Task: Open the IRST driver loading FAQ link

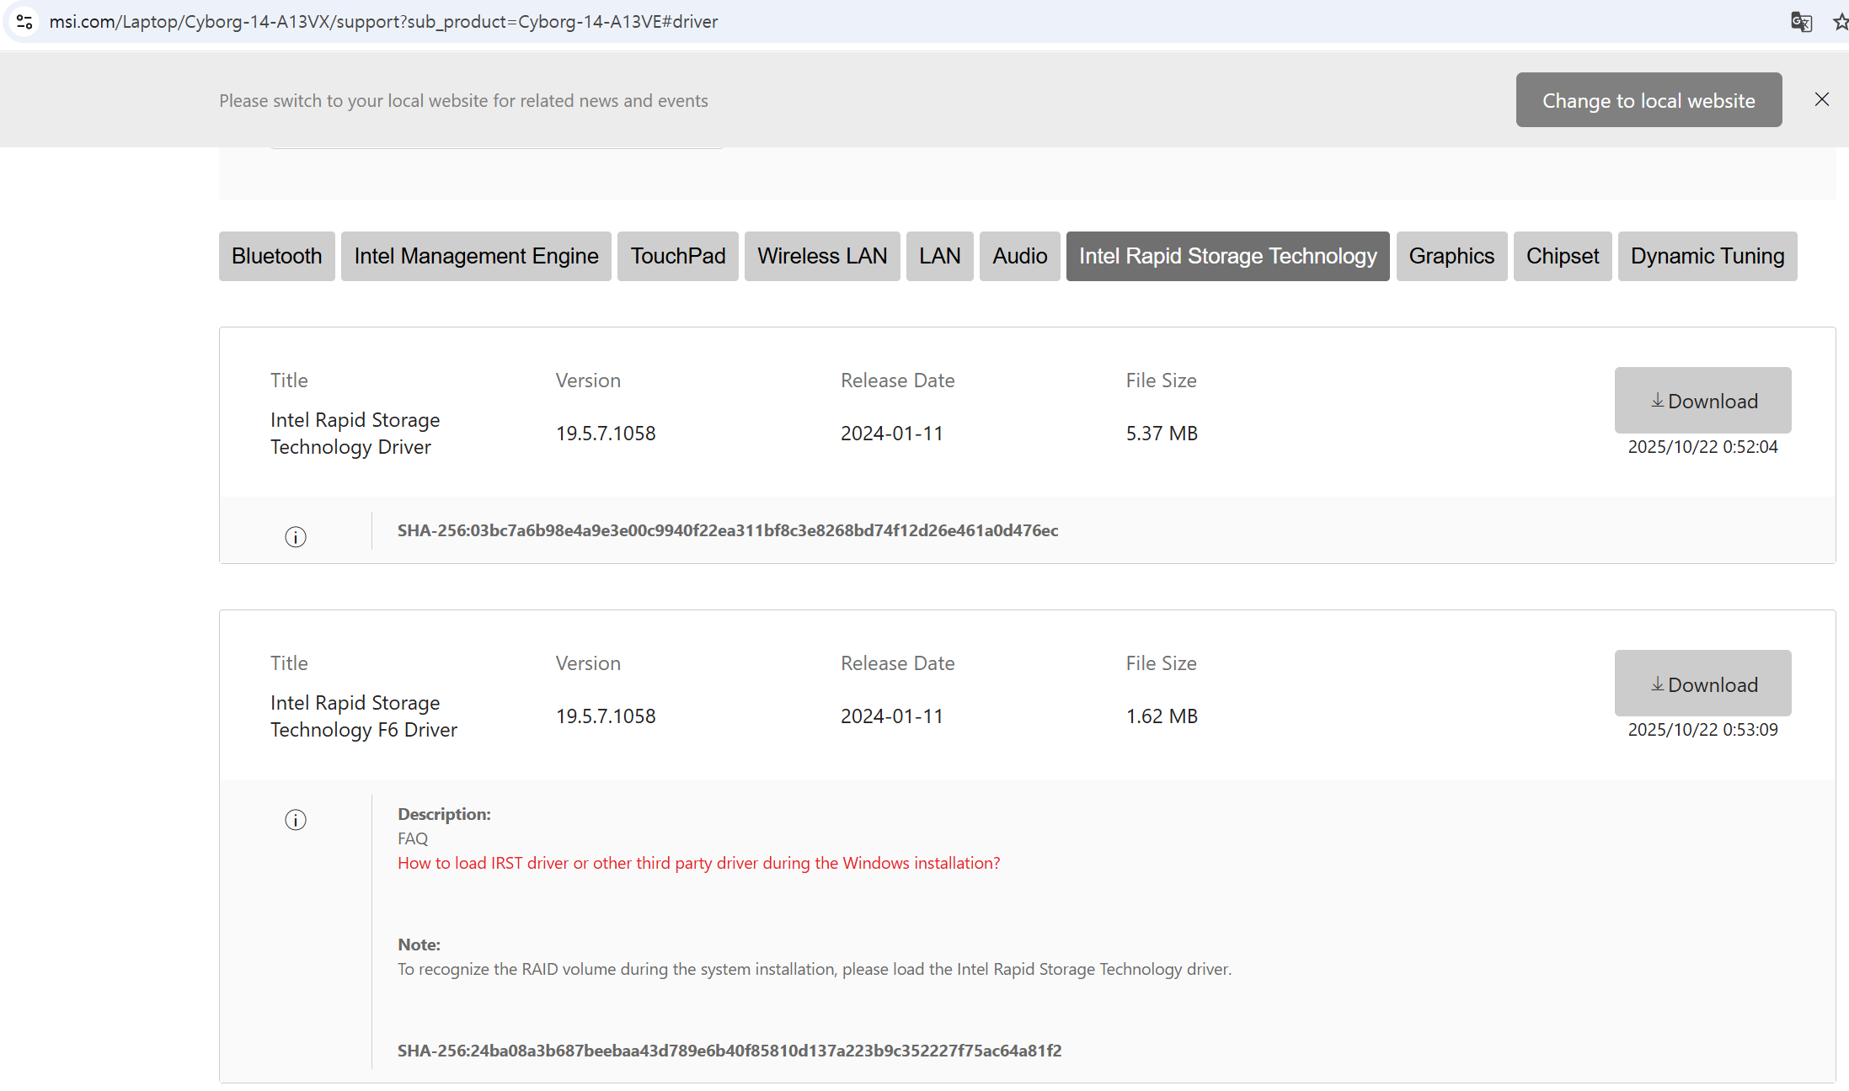Action: tap(698, 863)
